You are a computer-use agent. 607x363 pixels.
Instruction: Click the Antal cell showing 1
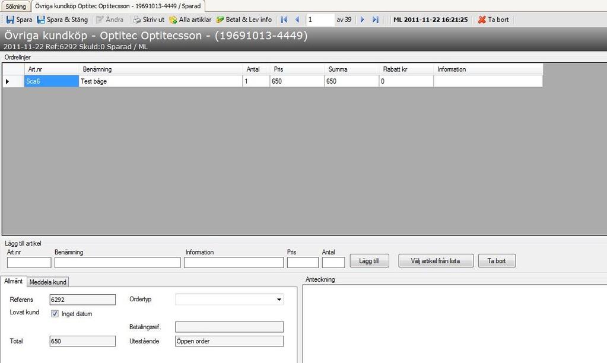256,81
